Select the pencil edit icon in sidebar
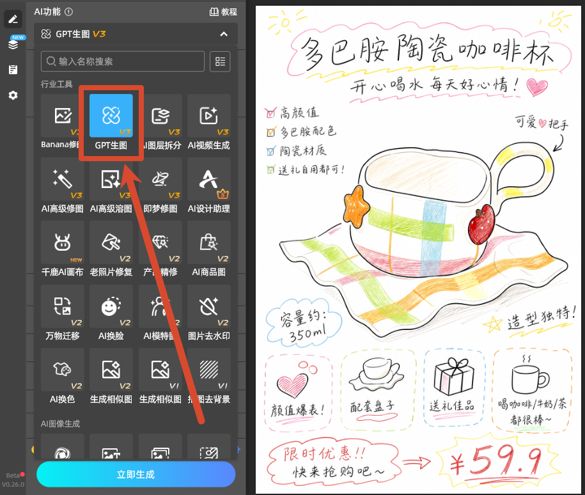The image size is (585, 495). 13,19
